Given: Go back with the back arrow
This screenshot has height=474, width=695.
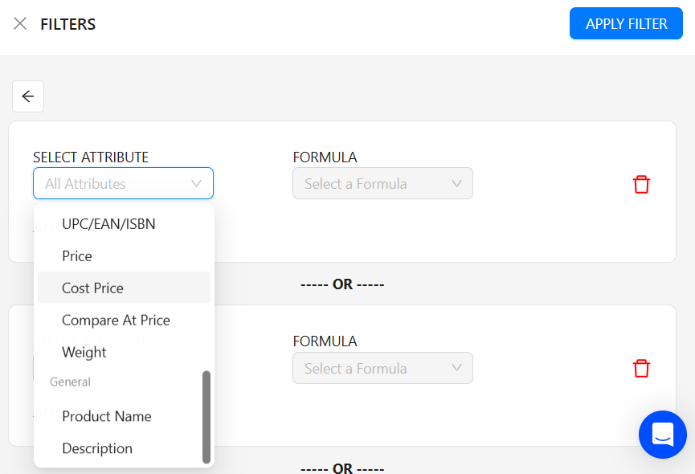Looking at the screenshot, I should click(x=27, y=96).
